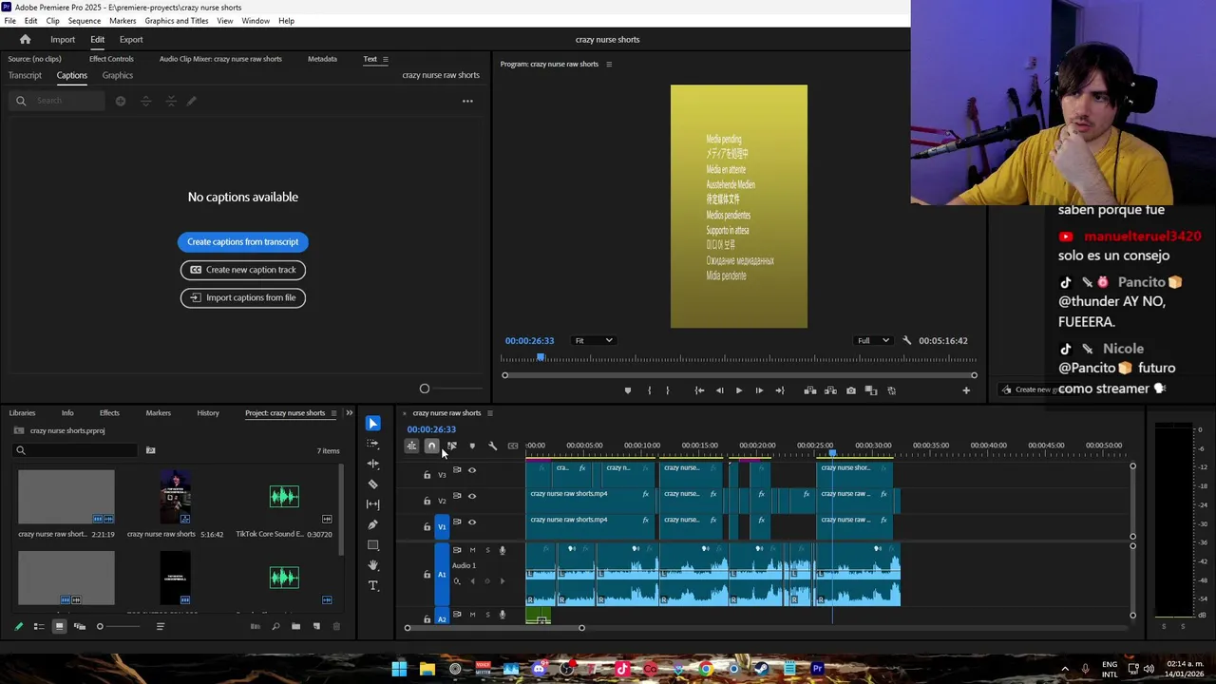1216x684 pixels.
Task: Play the sequence in Program monitor
Action: (x=739, y=390)
